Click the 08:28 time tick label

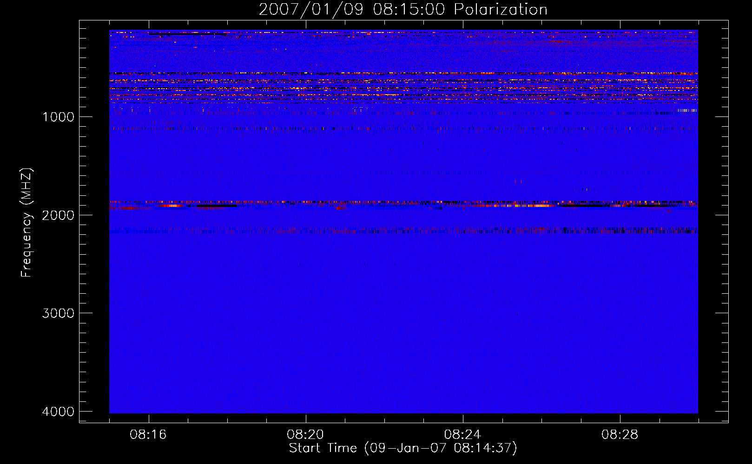pos(620,434)
